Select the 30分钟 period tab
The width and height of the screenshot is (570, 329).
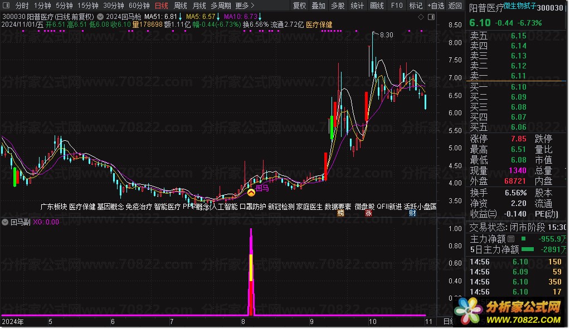coord(114,6)
